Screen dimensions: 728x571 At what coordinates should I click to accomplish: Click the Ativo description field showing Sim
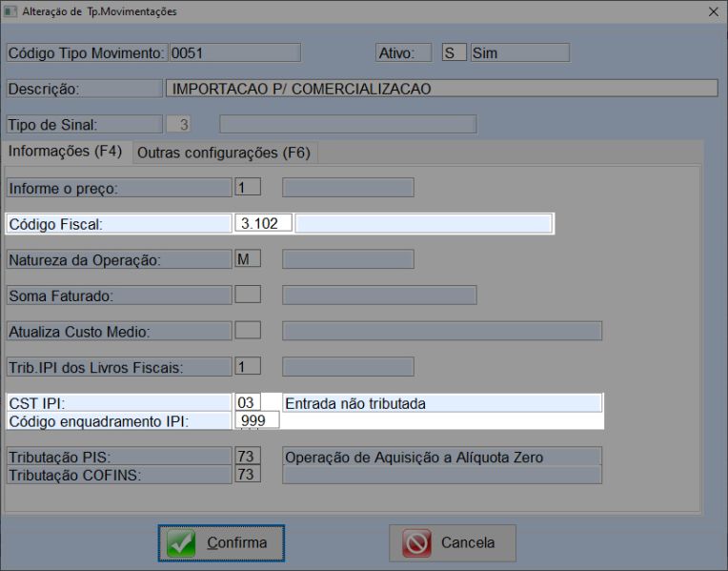520,52
